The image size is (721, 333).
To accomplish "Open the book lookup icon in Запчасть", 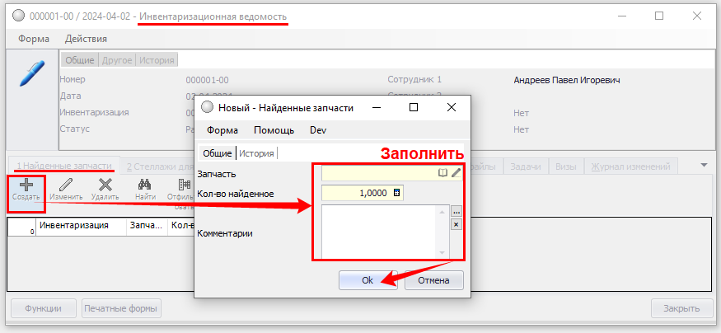I will 442,173.
